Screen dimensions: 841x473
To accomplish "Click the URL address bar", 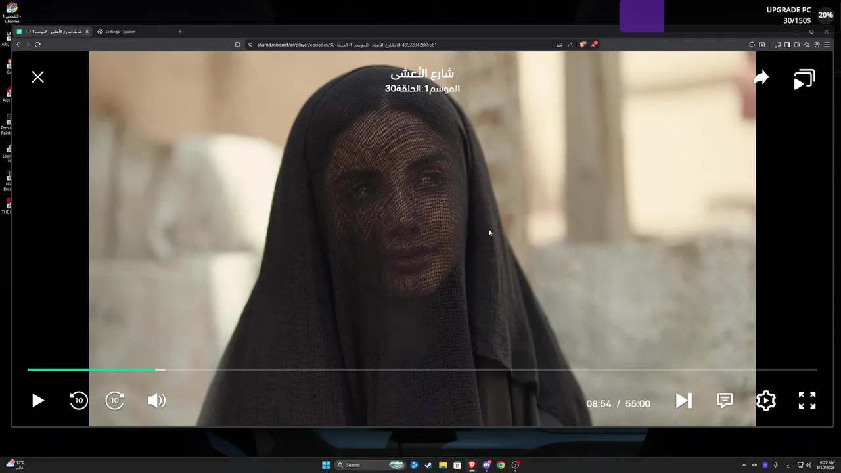I will click(401, 45).
